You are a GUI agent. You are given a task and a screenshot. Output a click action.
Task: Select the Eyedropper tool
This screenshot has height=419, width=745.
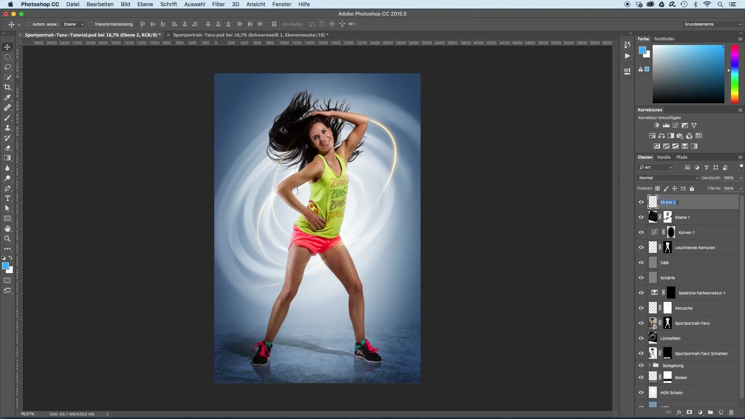[x=7, y=97]
